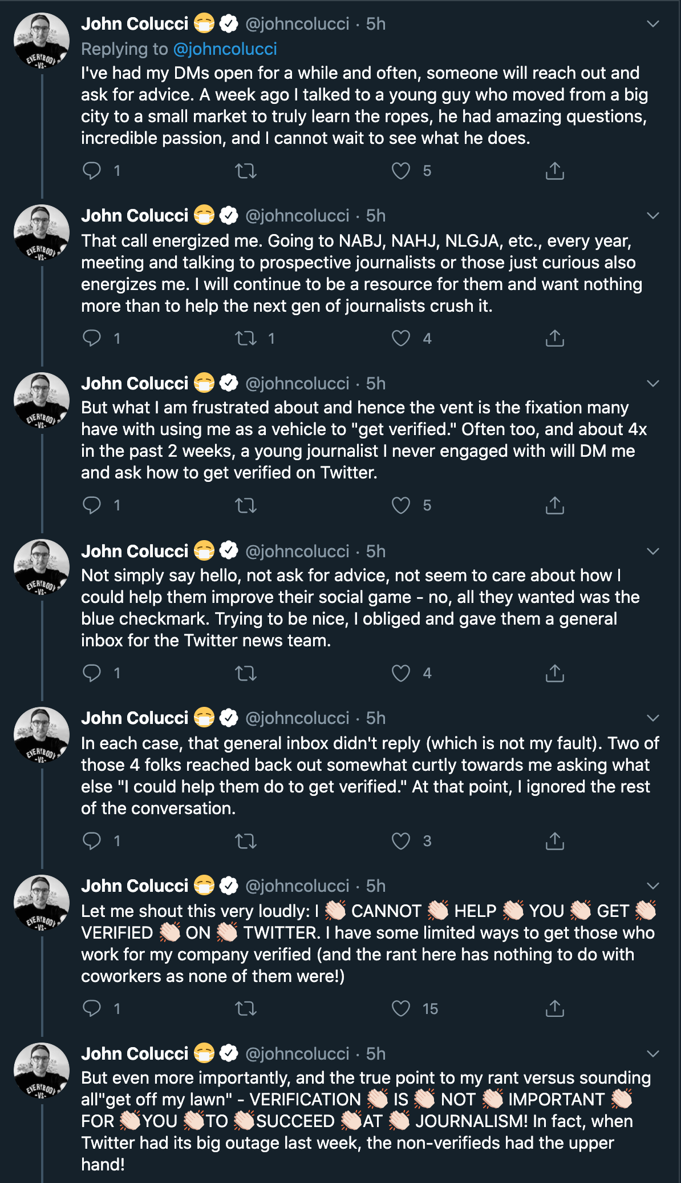Screen dimensions: 681x1183
Task: Like the tweet about NABJ, NAHJ, NLGJA
Action: [x=401, y=339]
